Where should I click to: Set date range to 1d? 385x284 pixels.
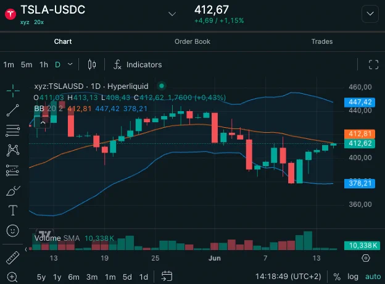[x=144, y=277]
